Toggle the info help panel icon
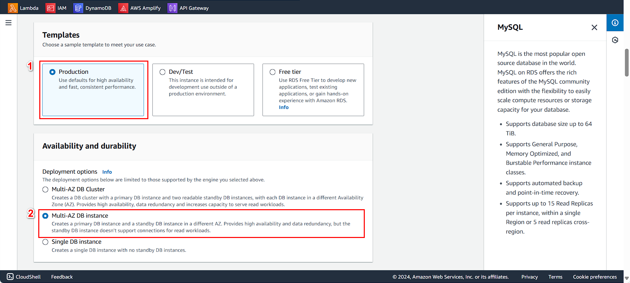 (x=615, y=23)
